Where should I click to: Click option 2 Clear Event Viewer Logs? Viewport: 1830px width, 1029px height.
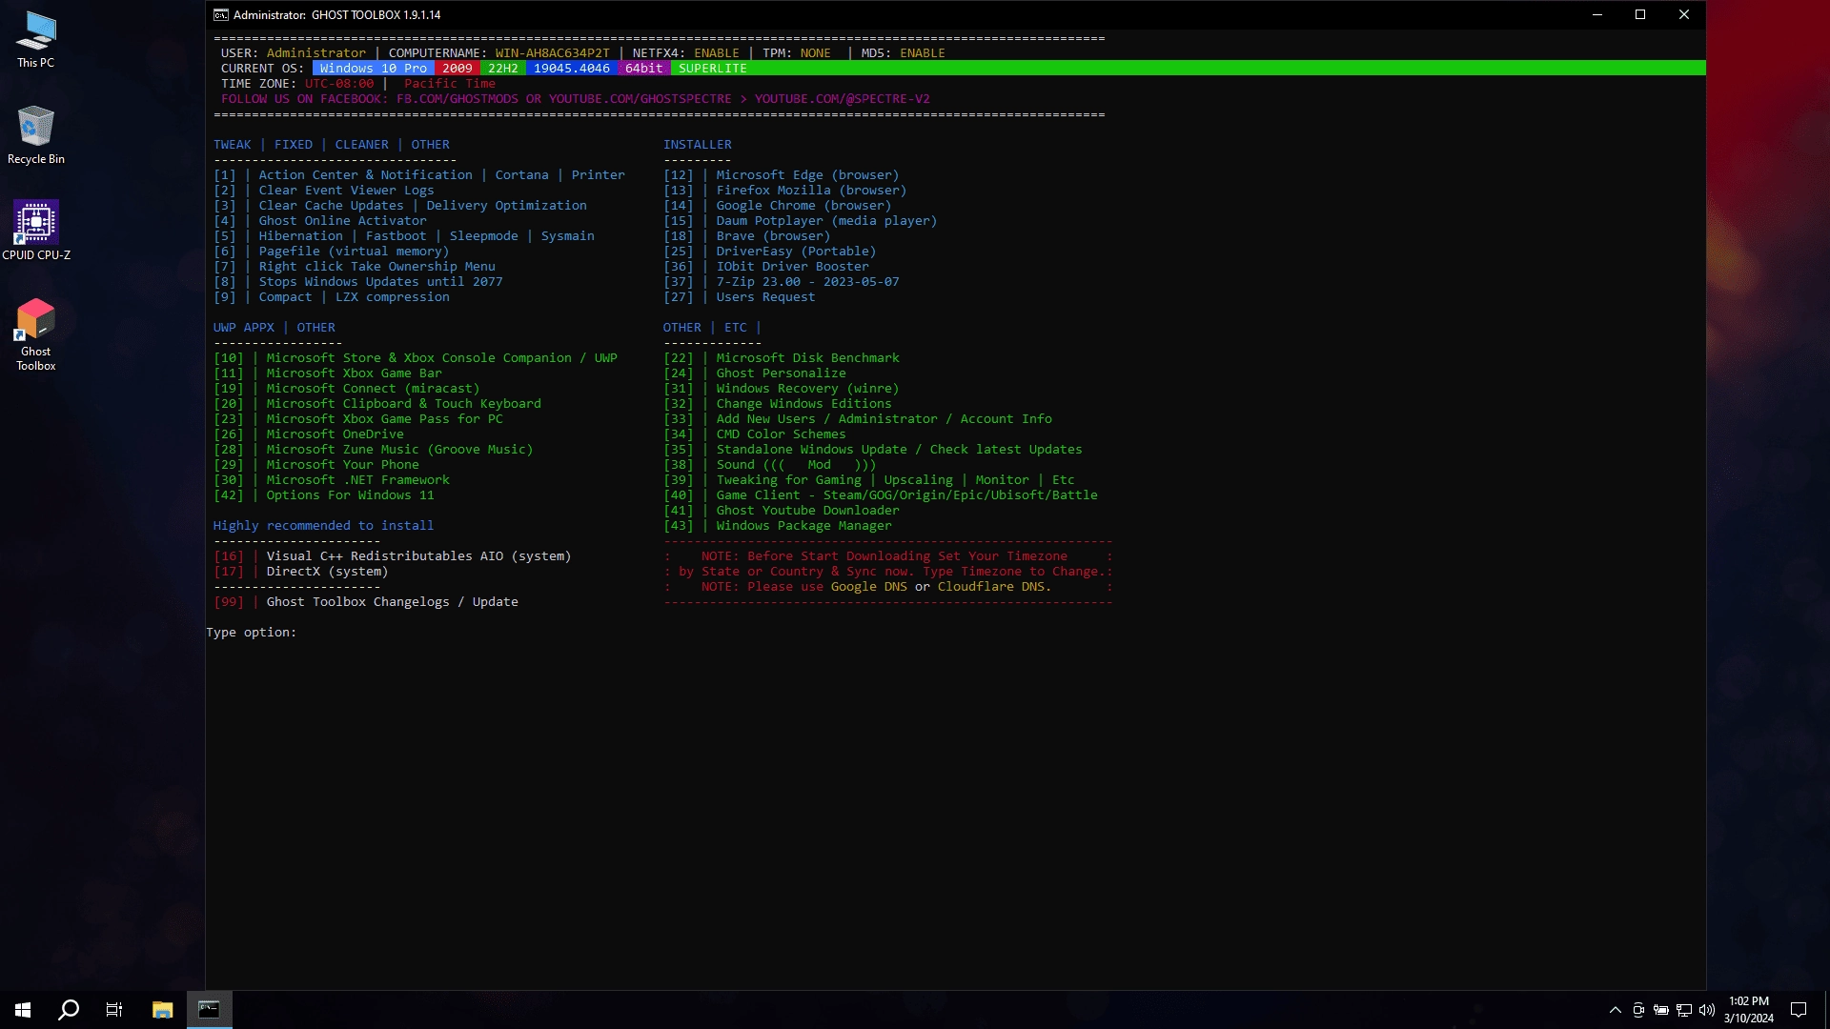[324, 191]
